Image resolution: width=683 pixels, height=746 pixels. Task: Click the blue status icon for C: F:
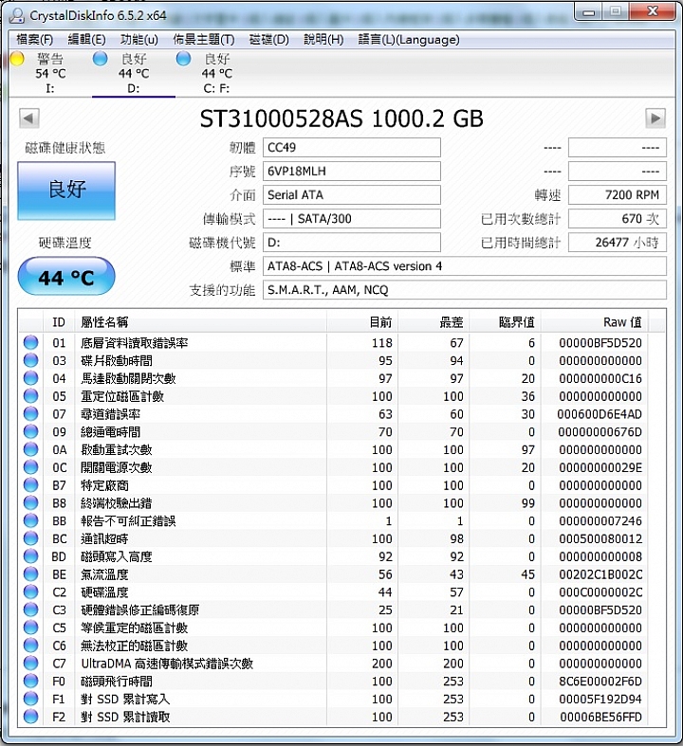tap(183, 59)
